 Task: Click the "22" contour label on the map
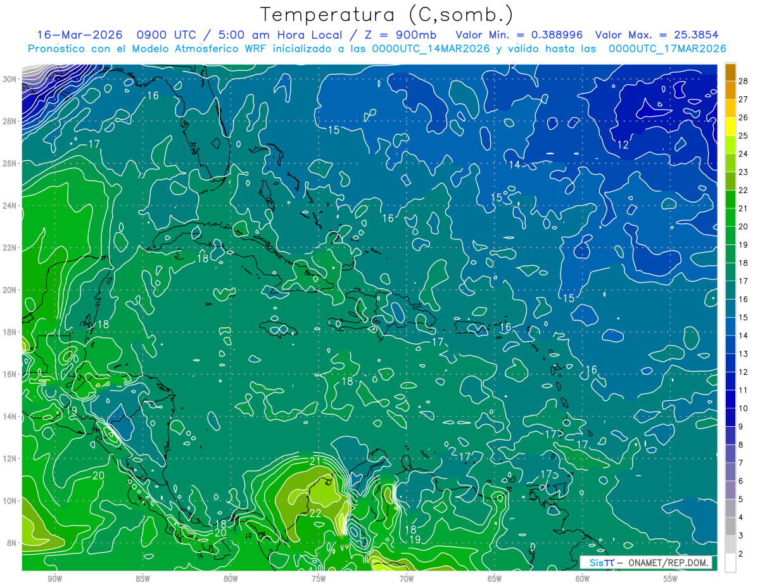[315, 514]
